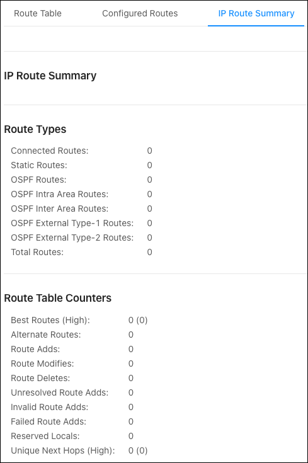Click the Route Adds label

pos(35,349)
